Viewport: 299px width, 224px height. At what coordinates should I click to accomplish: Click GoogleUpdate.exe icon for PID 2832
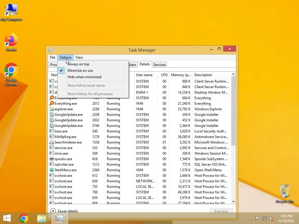click(51, 120)
